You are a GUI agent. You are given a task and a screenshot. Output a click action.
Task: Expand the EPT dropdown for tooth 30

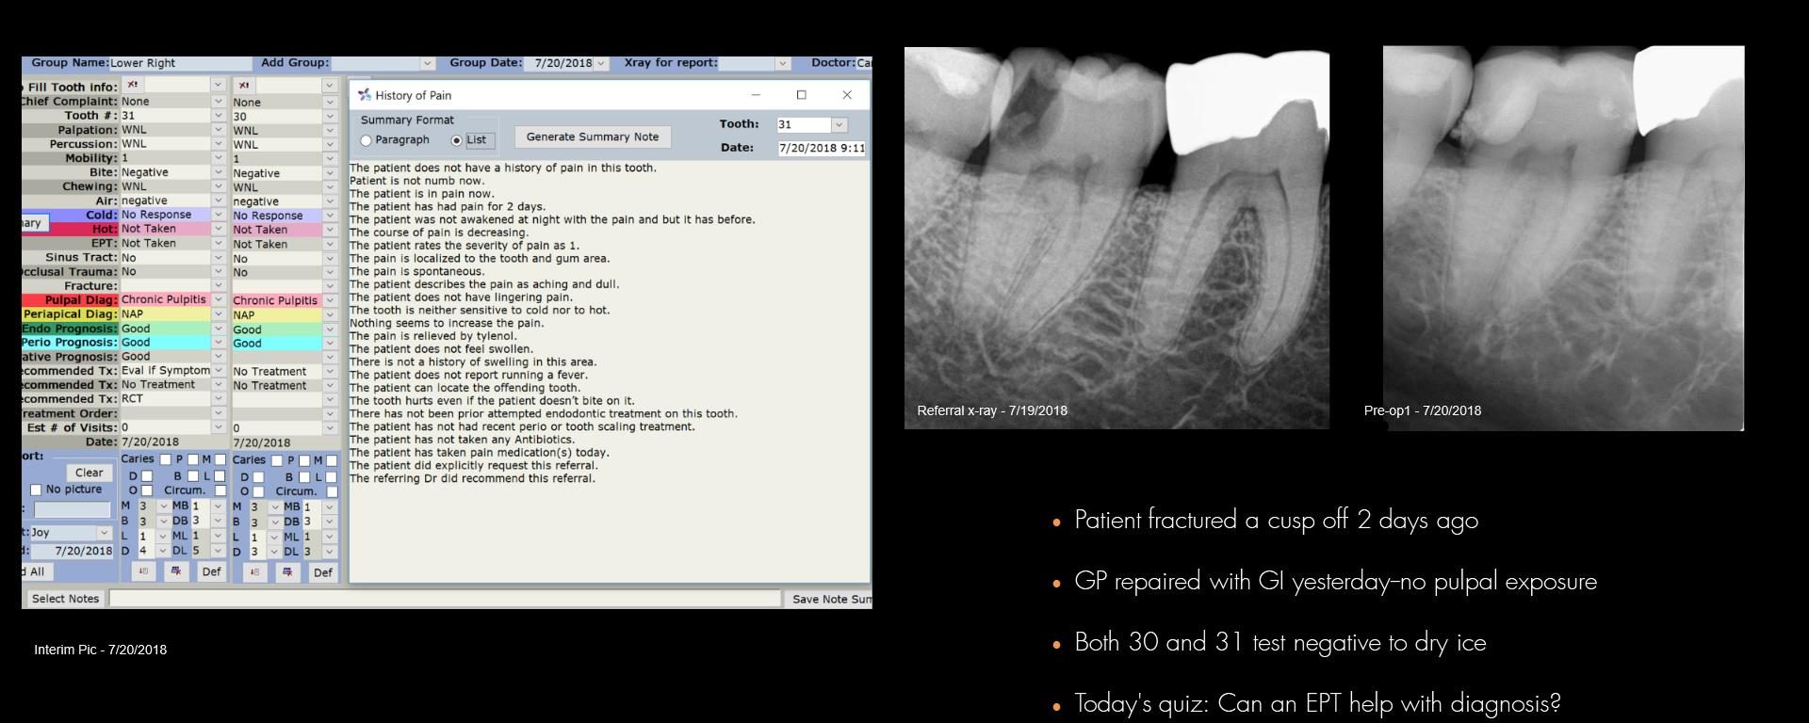(330, 244)
